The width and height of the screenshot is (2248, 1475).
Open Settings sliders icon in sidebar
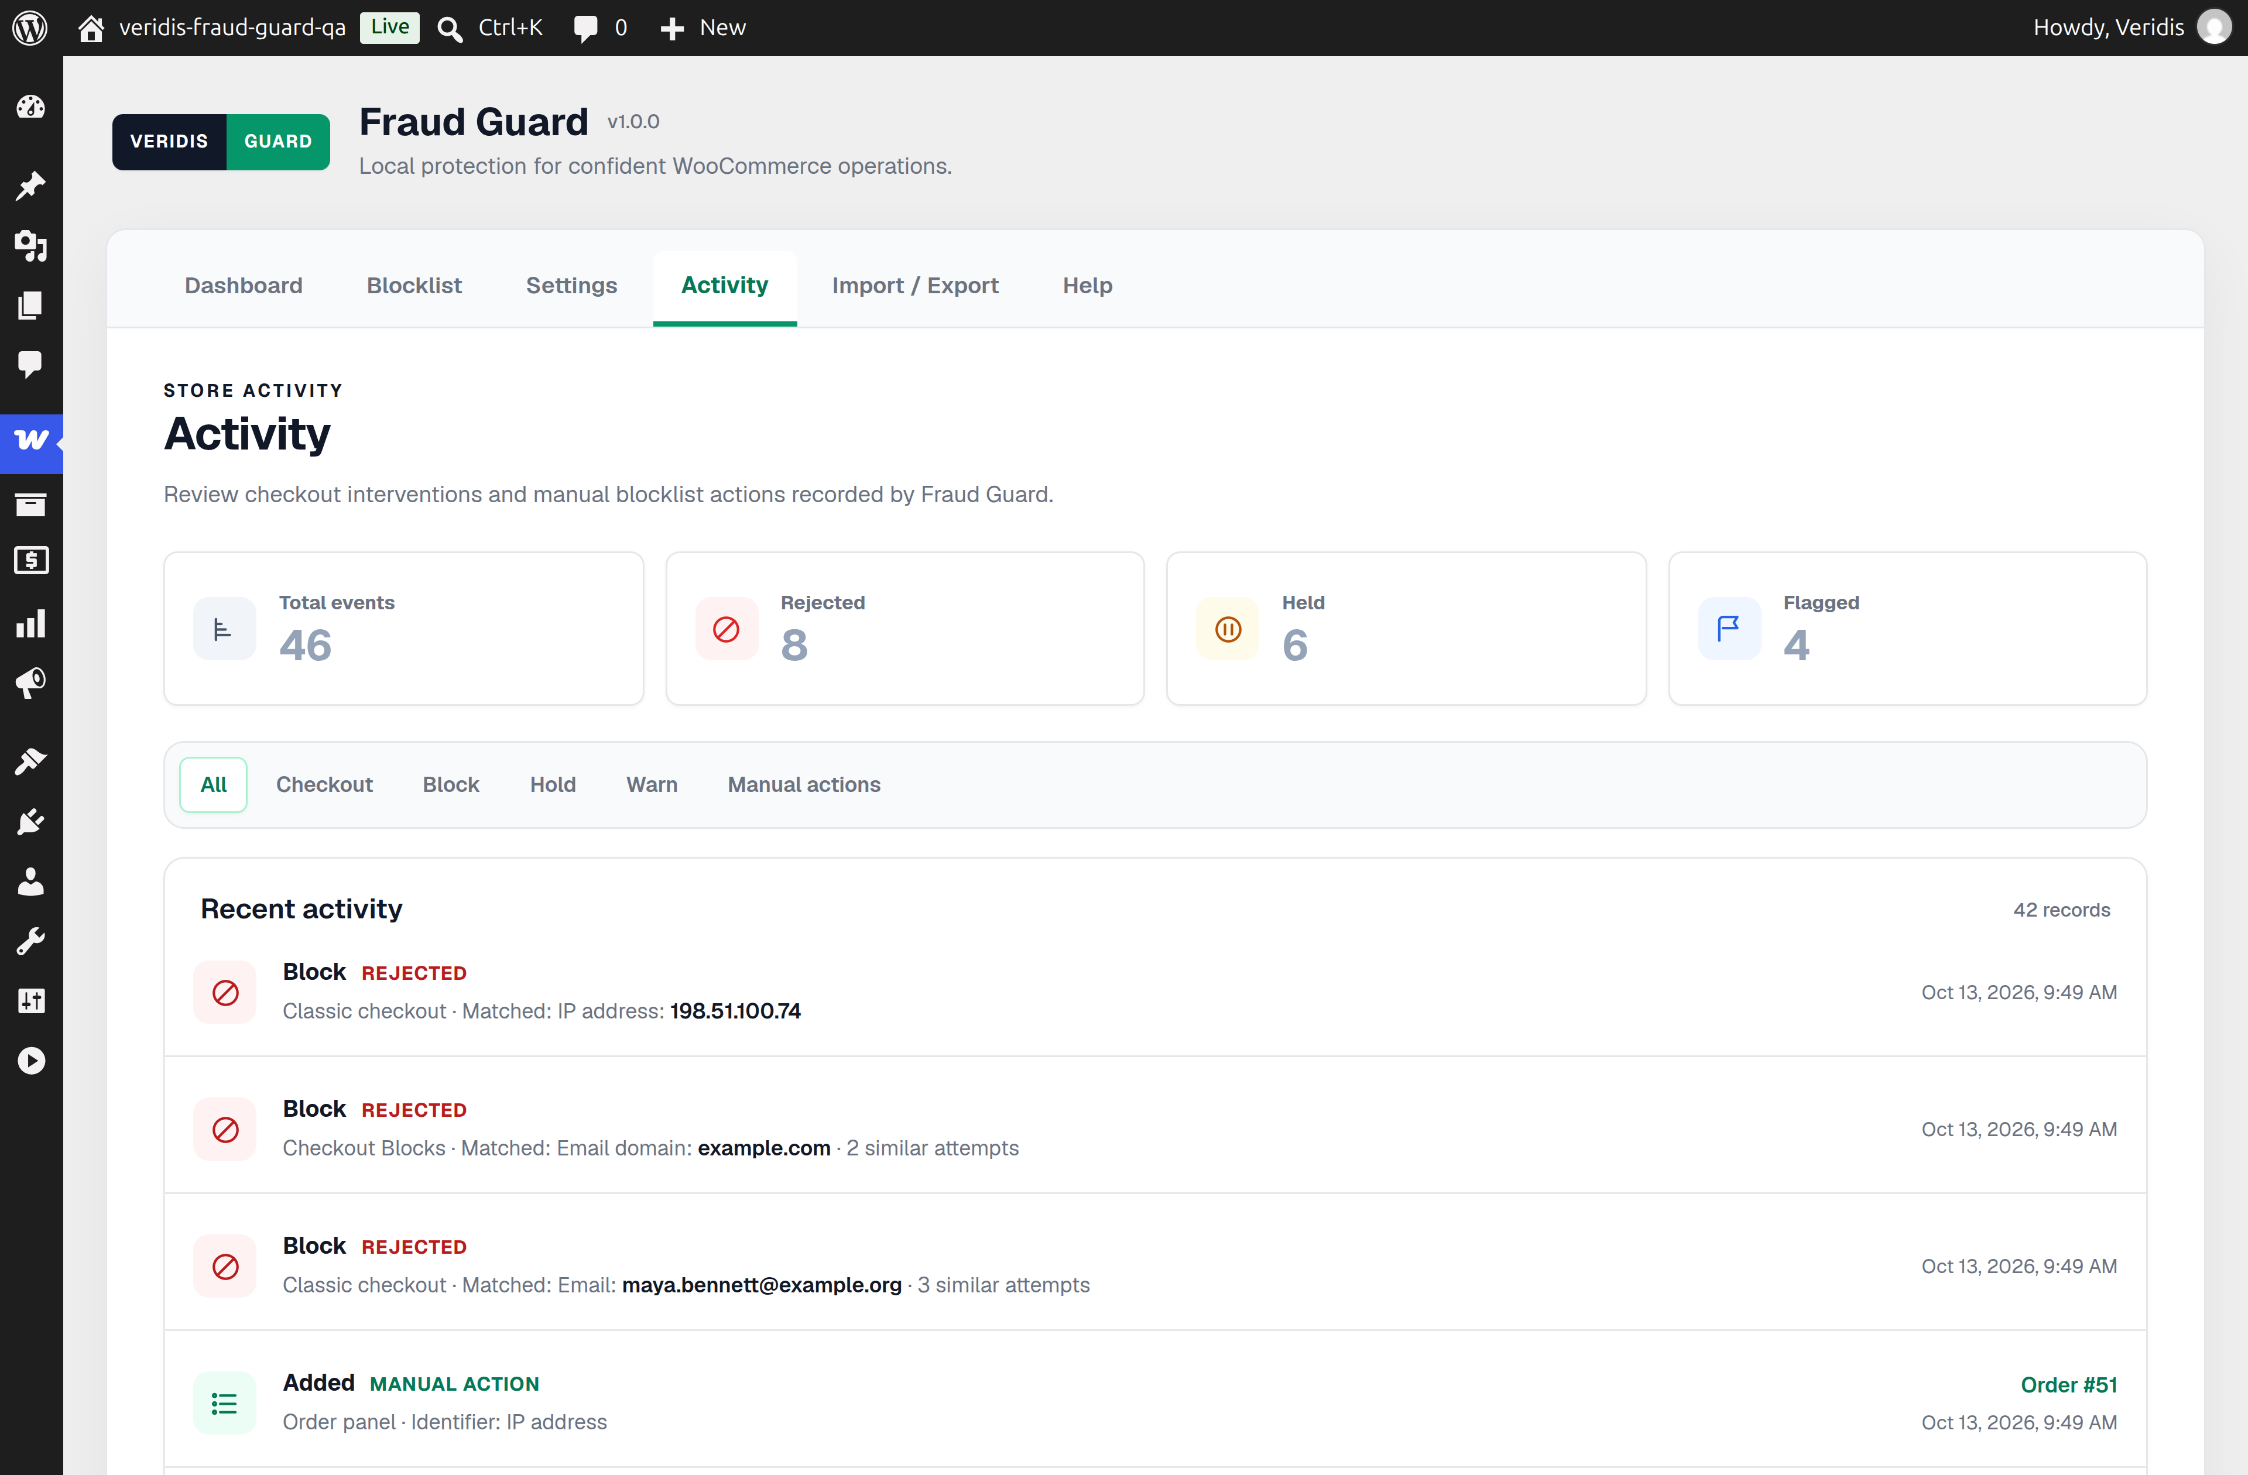tap(31, 1001)
